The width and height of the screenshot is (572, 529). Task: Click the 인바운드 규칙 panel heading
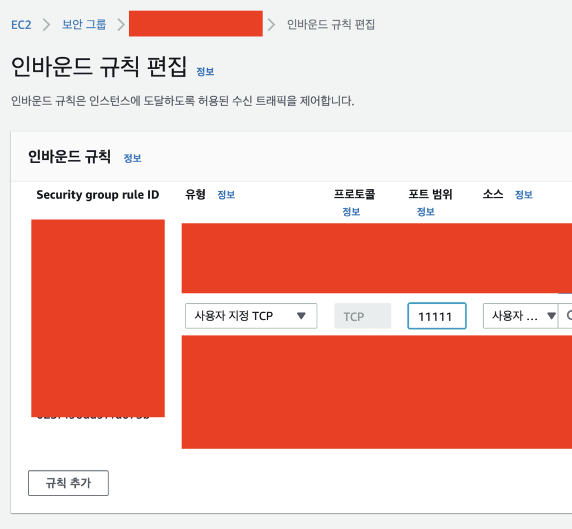click(69, 157)
